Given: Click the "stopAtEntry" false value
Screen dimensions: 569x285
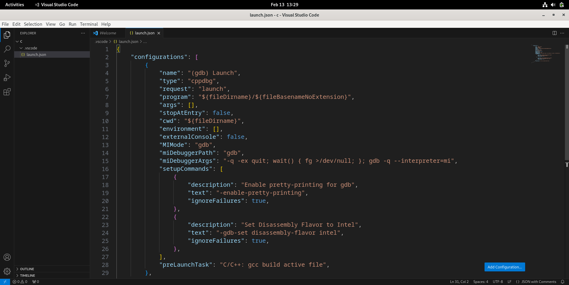Looking at the screenshot, I should pos(221,113).
